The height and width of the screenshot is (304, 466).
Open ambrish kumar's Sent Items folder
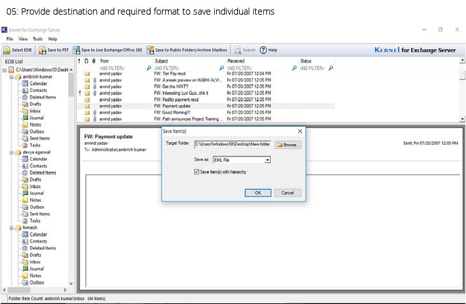[40, 138]
